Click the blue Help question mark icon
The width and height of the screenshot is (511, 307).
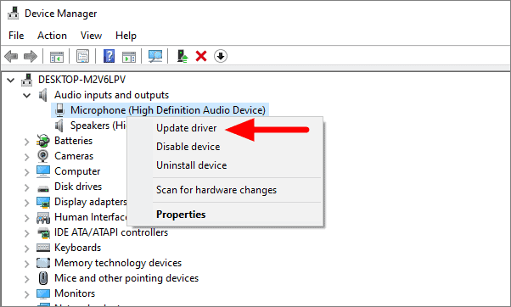109,56
